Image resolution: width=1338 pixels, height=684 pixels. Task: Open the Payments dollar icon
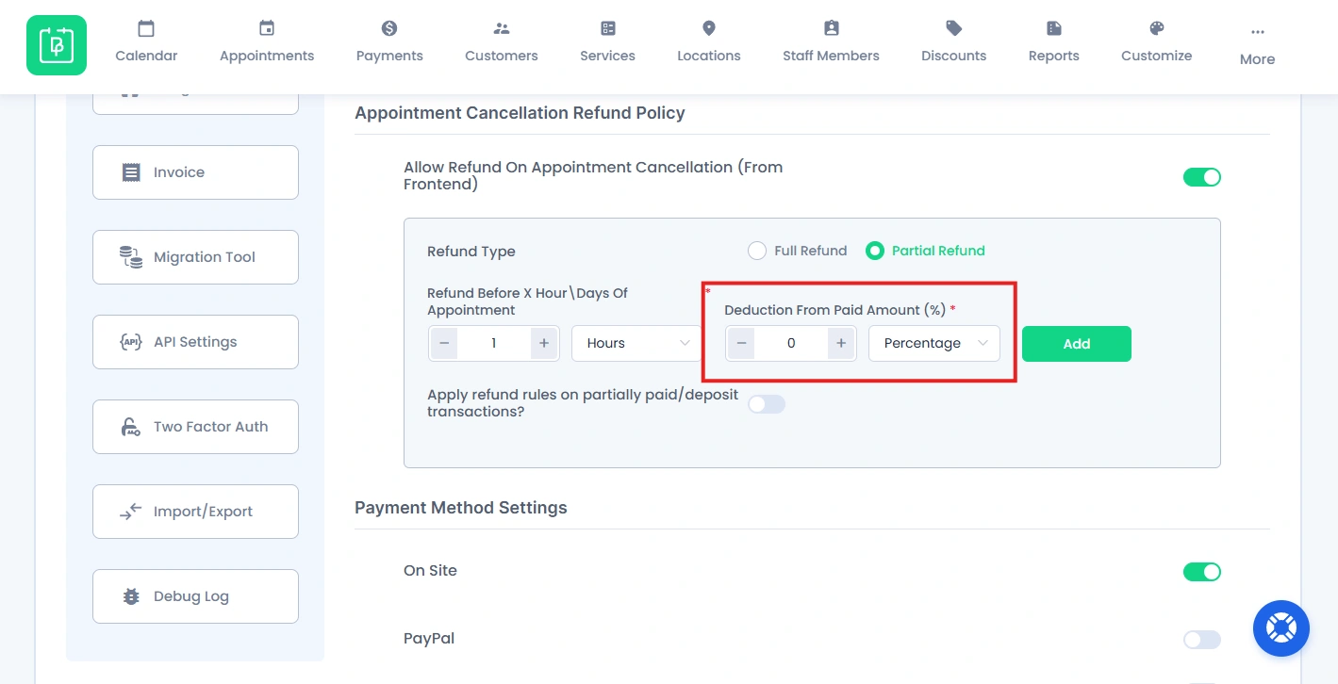pyautogui.click(x=389, y=28)
